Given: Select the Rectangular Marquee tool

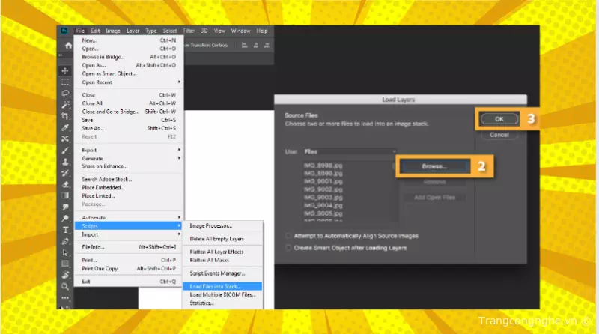Looking at the screenshot, I should click(x=66, y=82).
